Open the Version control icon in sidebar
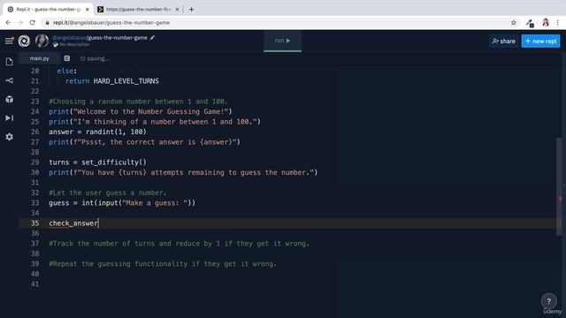Image resolution: width=566 pixels, height=318 pixels. (10, 80)
